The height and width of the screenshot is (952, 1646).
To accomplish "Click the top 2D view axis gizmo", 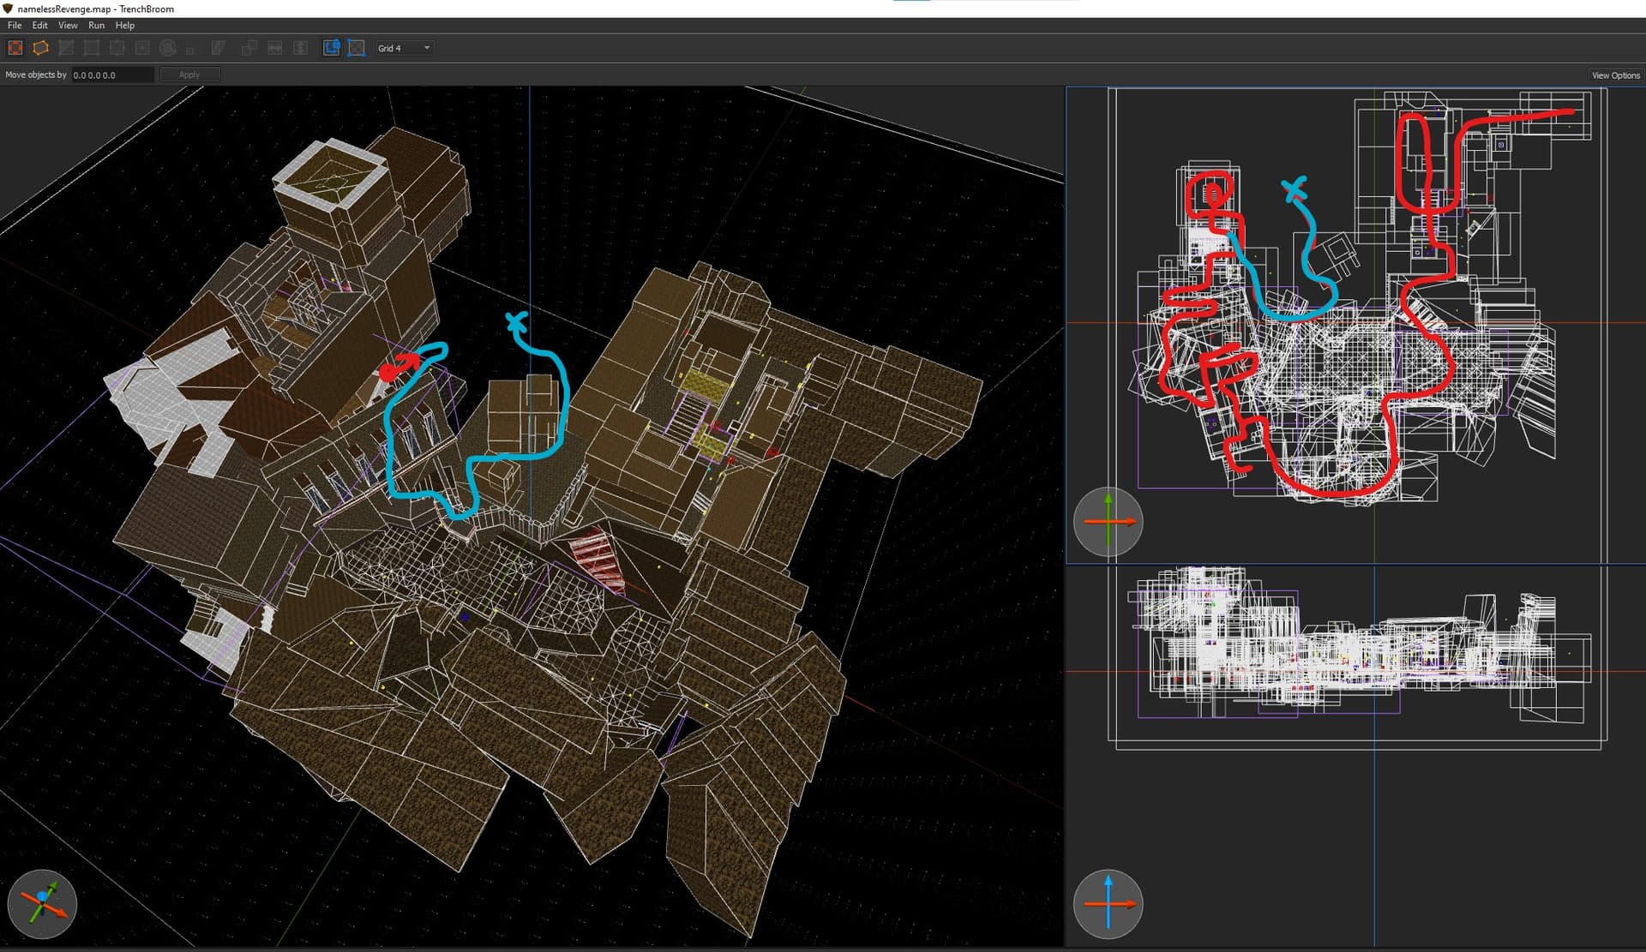I will (1108, 521).
